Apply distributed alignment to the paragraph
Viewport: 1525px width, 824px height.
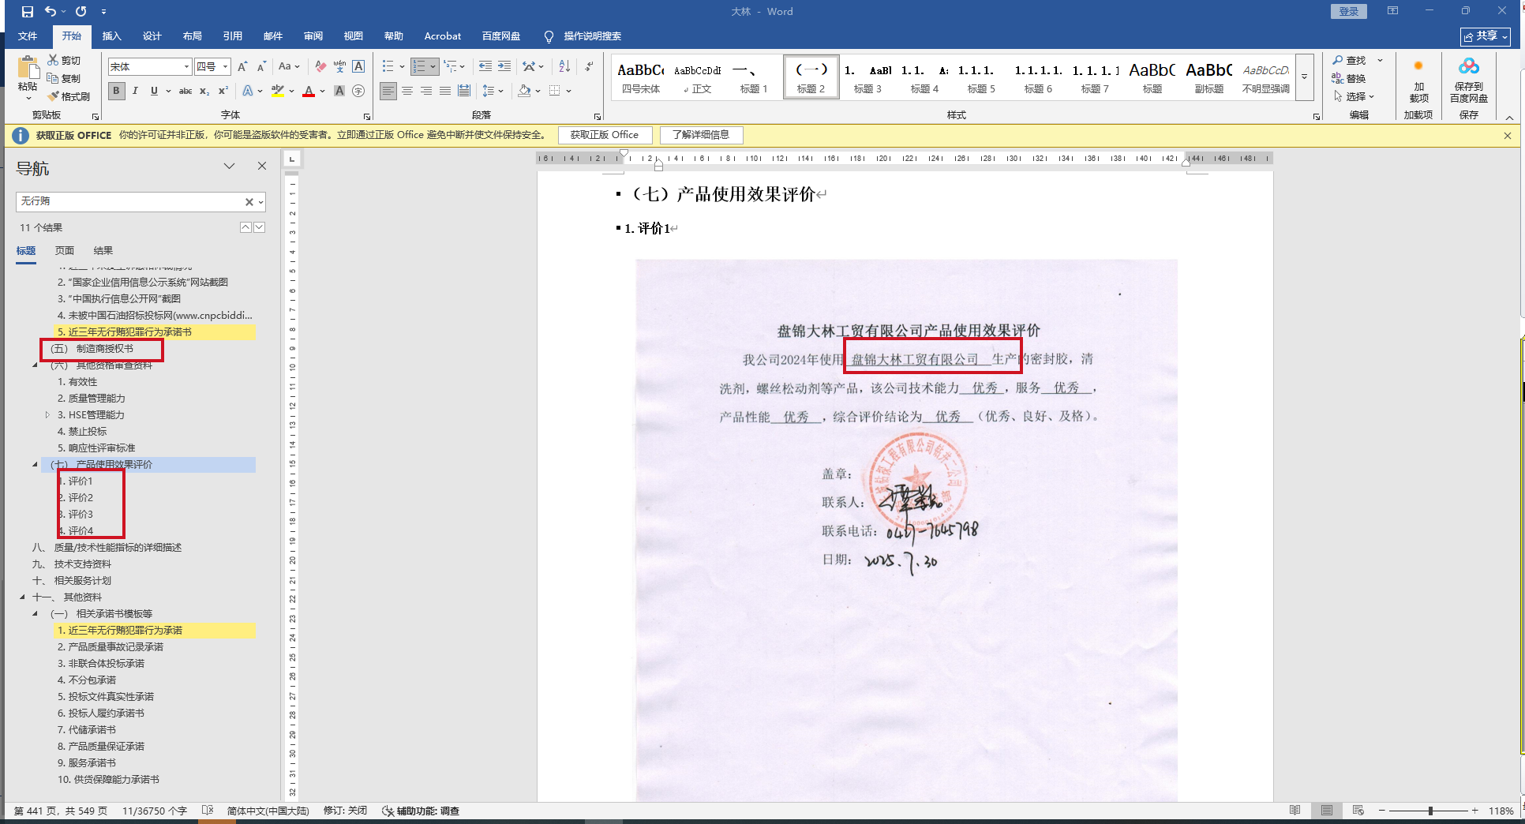click(x=464, y=91)
